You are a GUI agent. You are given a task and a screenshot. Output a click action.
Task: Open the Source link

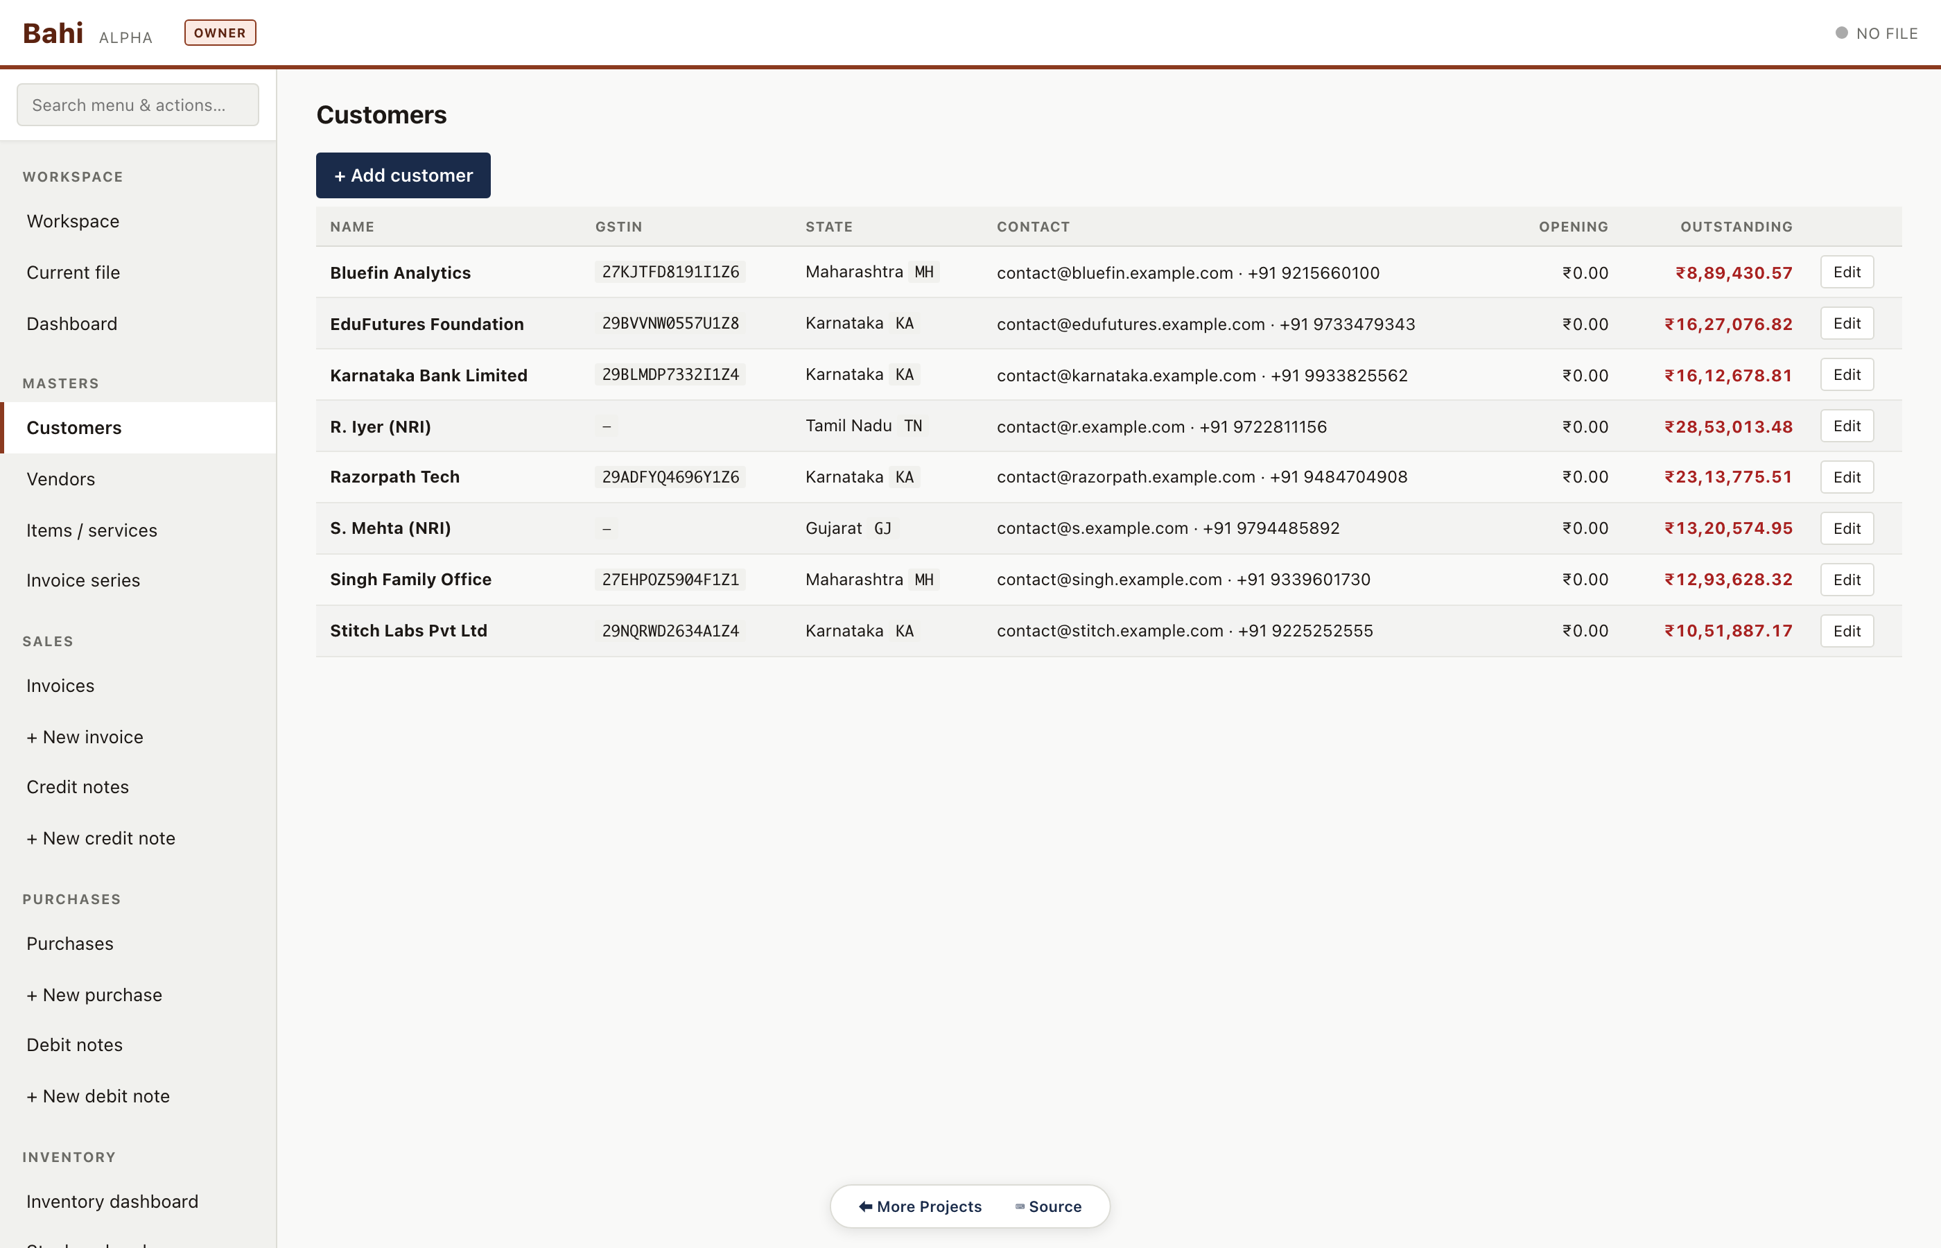(1048, 1206)
